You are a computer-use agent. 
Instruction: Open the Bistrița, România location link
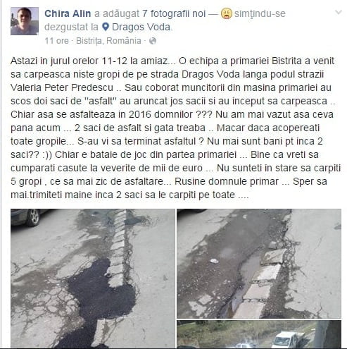pyautogui.click(x=108, y=41)
